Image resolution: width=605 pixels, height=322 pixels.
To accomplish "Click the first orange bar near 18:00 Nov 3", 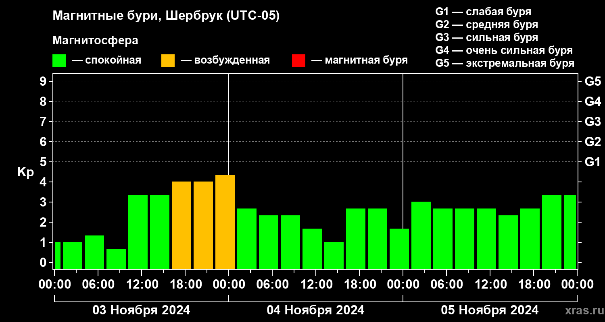I will point(181,225).
